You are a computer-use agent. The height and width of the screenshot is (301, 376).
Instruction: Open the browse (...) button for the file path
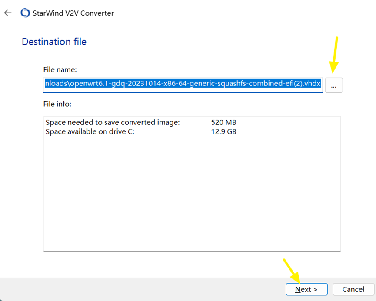pos(334,85)
